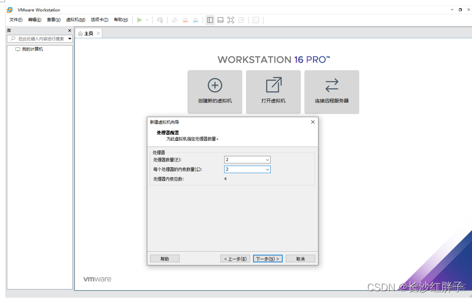The height and width of the screenshot is (298, 472).
Task: Click the VMware Workstation title bar logo
Action: 10,10
